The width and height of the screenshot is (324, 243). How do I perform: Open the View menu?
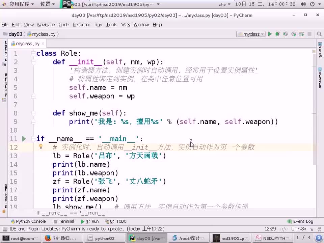28,25
